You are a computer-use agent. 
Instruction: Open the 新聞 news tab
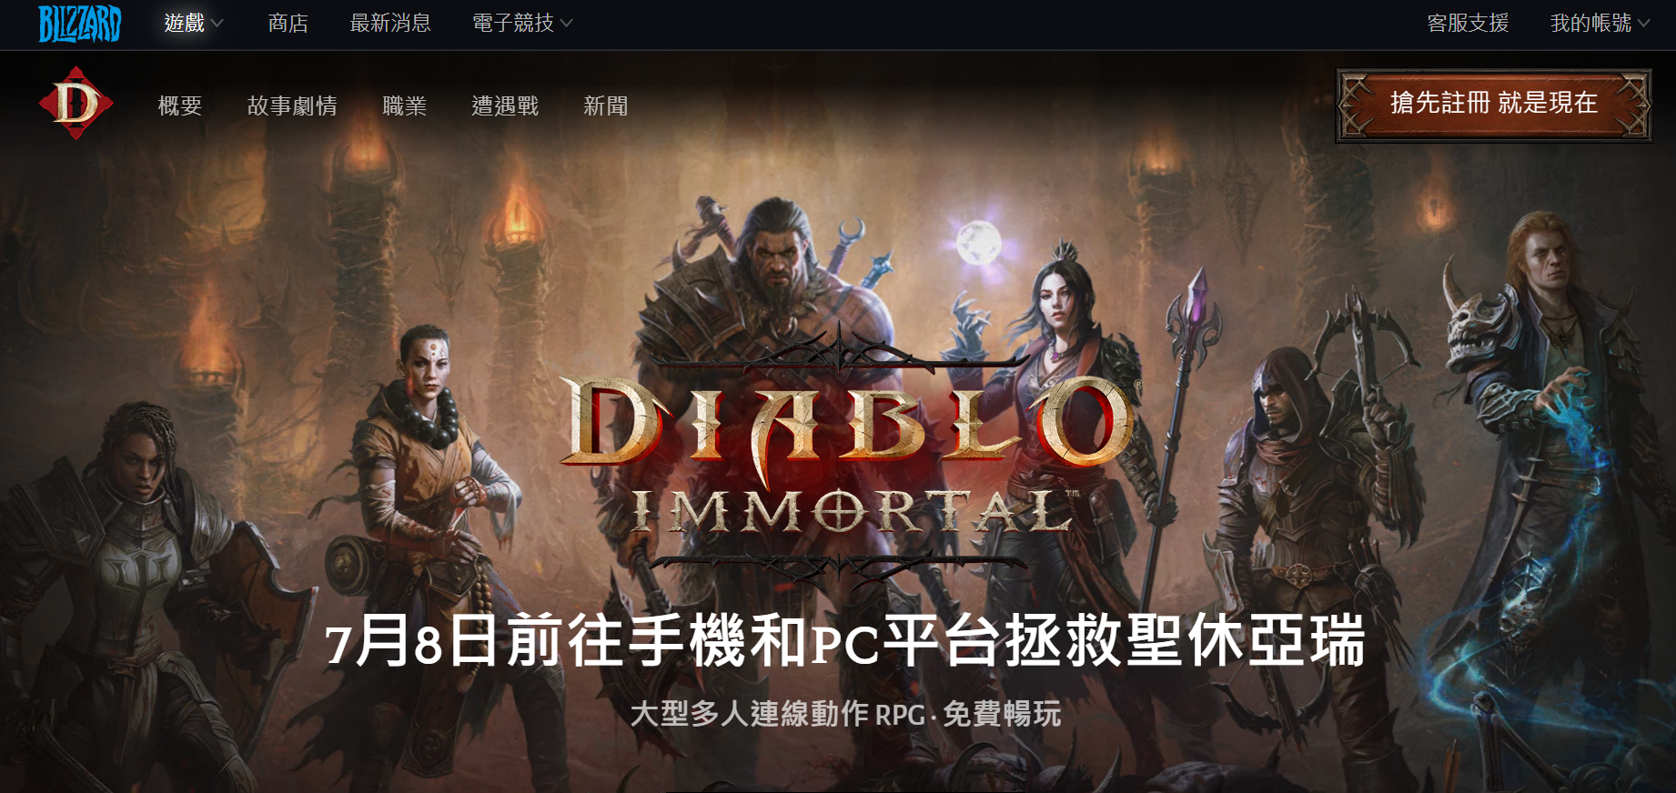[606, 105]
